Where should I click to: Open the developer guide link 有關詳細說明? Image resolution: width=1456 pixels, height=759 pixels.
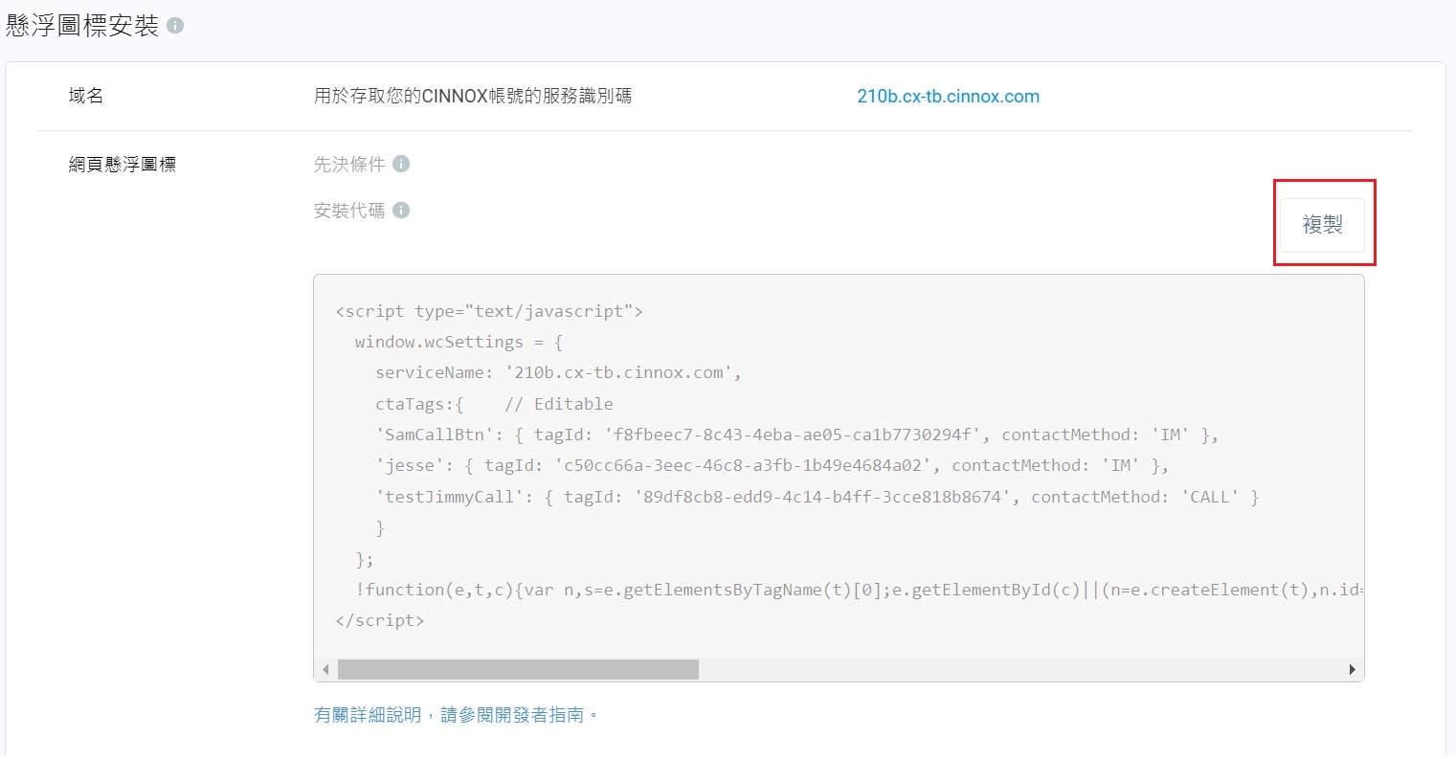pos(456,715)
